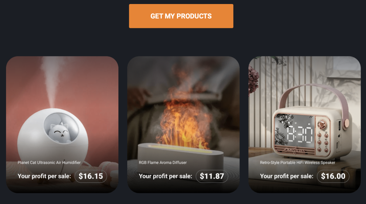Click the speaker's profit per sale label
This screenshot has height=204, width=366.
pyautogui.click(x=287, y=176)
